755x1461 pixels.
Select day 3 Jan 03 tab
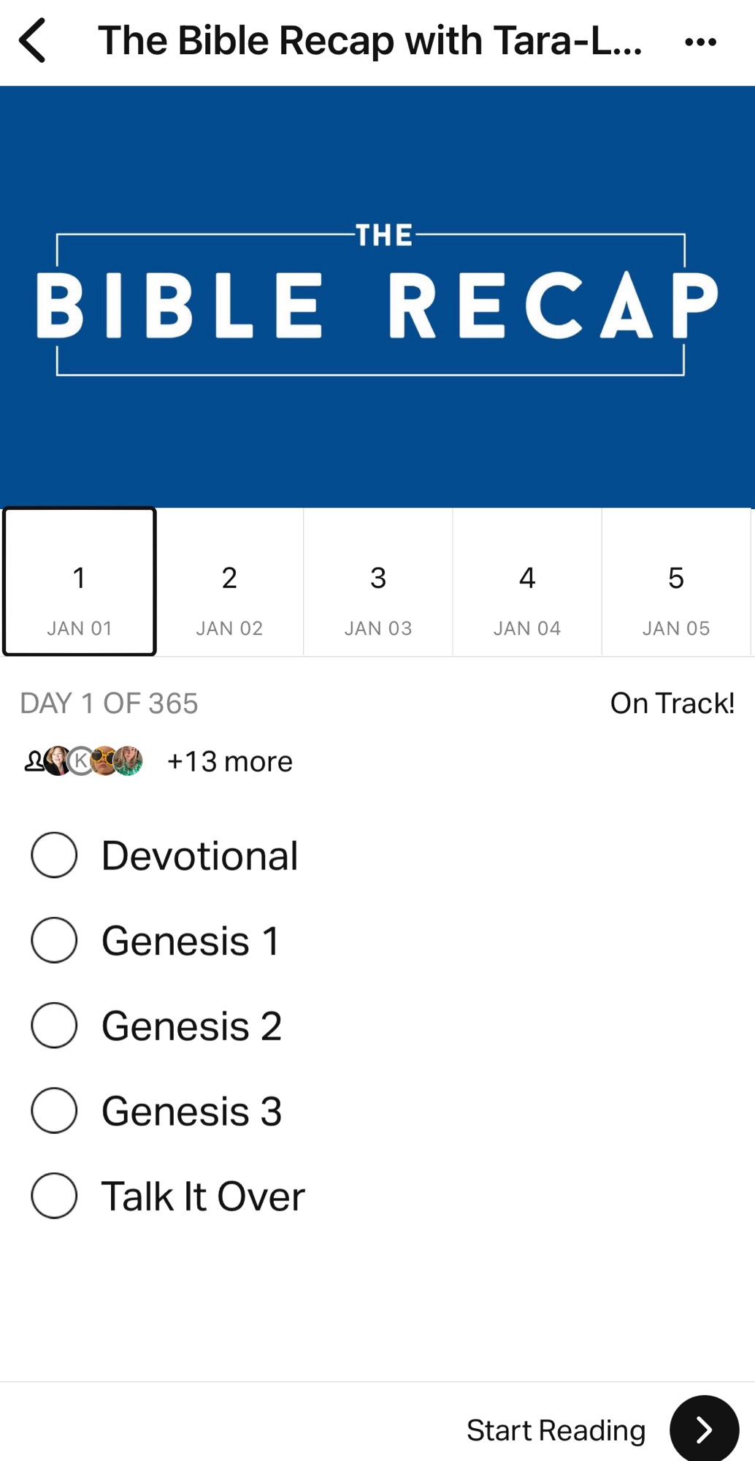[x=378, y=582]
